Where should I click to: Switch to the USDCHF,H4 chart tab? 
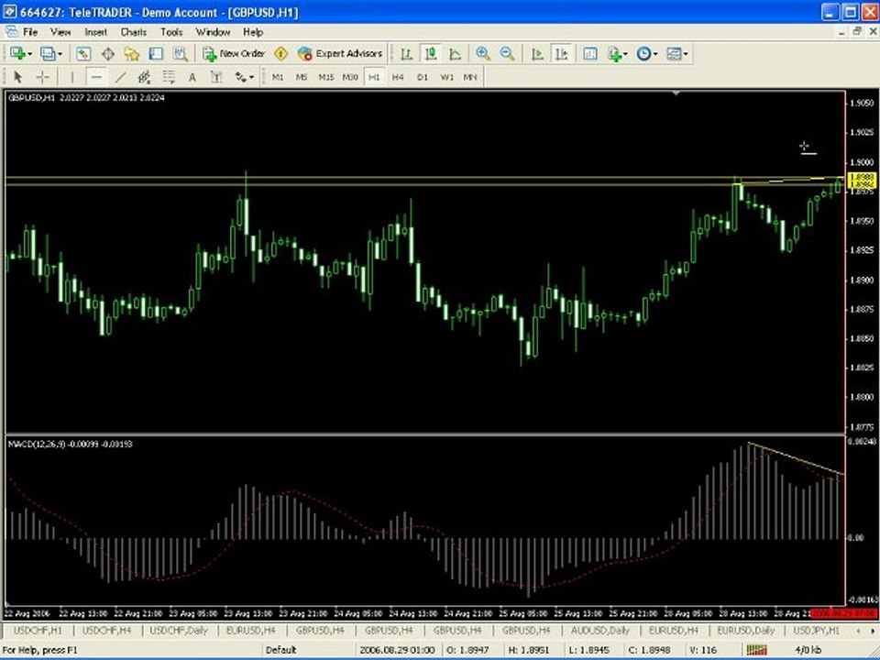(106, 631)
